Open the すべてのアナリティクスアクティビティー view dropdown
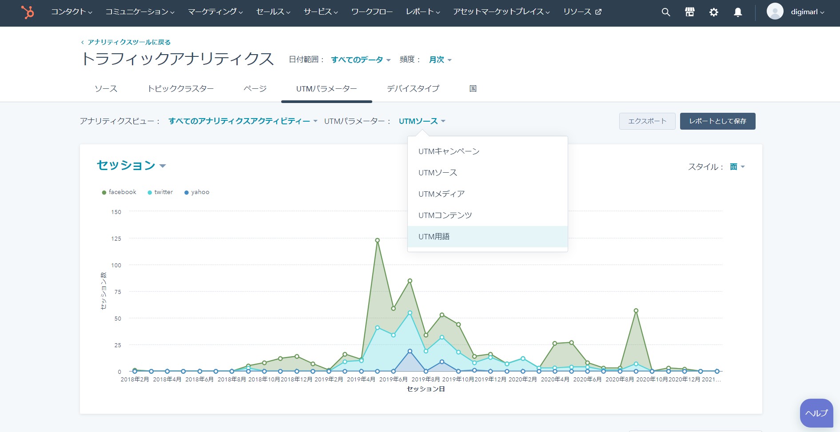The width and height of the screenshot is (840, 432). pos(243,121)
